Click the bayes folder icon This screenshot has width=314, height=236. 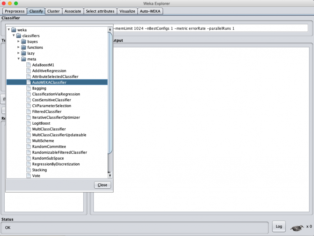pos(24,41)
